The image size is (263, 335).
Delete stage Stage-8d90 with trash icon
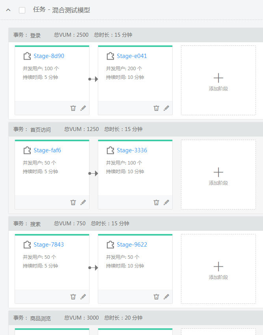pos(73,108)
